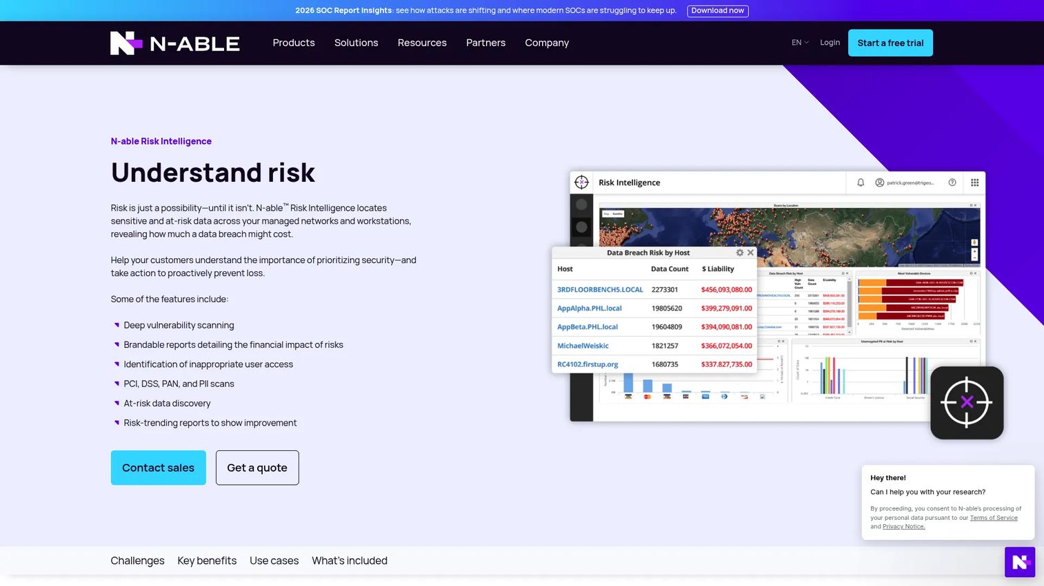
Task: Click host MichaelWeiskic in table
Action: tap(583, 346)
